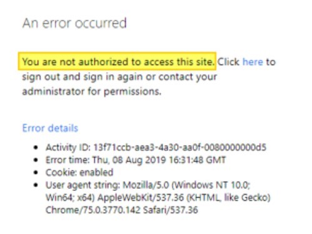The height and width of the screenshot is (234, 312).
Task: Click the bullet beside User agent string
Action: coord(36,185)
